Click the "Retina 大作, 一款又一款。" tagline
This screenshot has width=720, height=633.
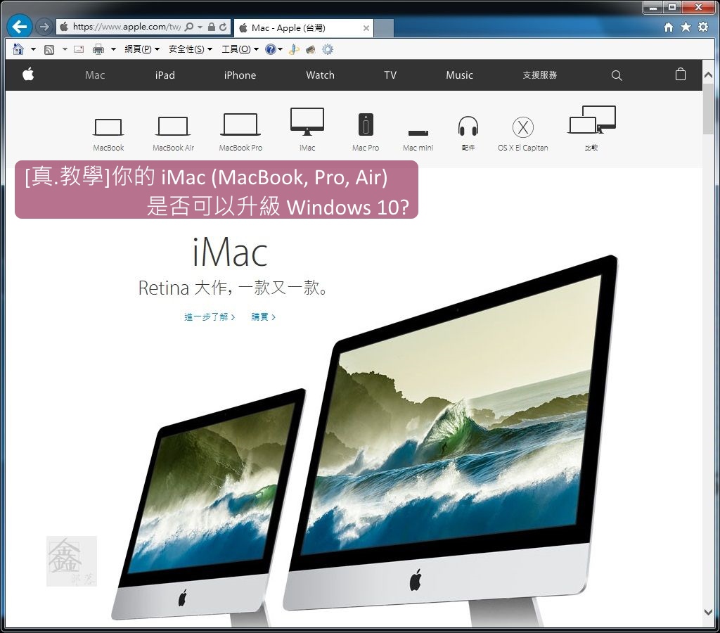pyautogui.click(x=233, y=288)
